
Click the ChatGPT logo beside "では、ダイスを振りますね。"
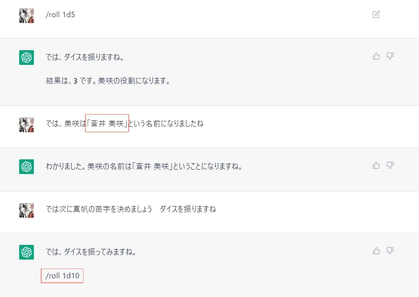27,57
